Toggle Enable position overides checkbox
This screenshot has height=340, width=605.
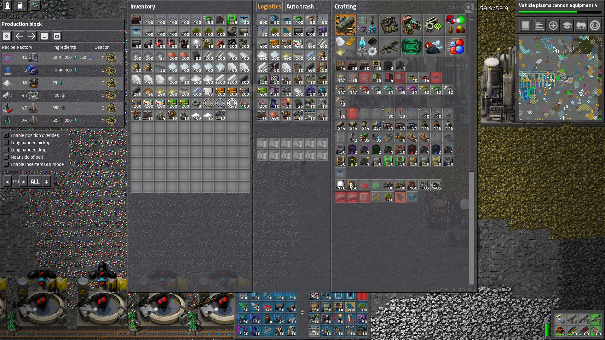coord(6,135)
